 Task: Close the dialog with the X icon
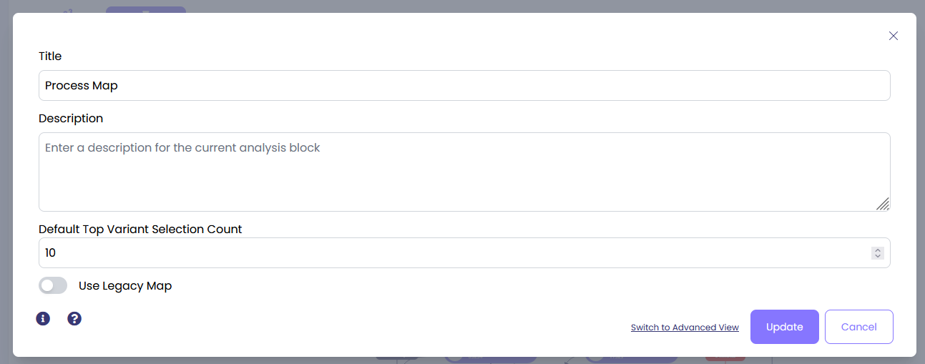click(893, 36)
